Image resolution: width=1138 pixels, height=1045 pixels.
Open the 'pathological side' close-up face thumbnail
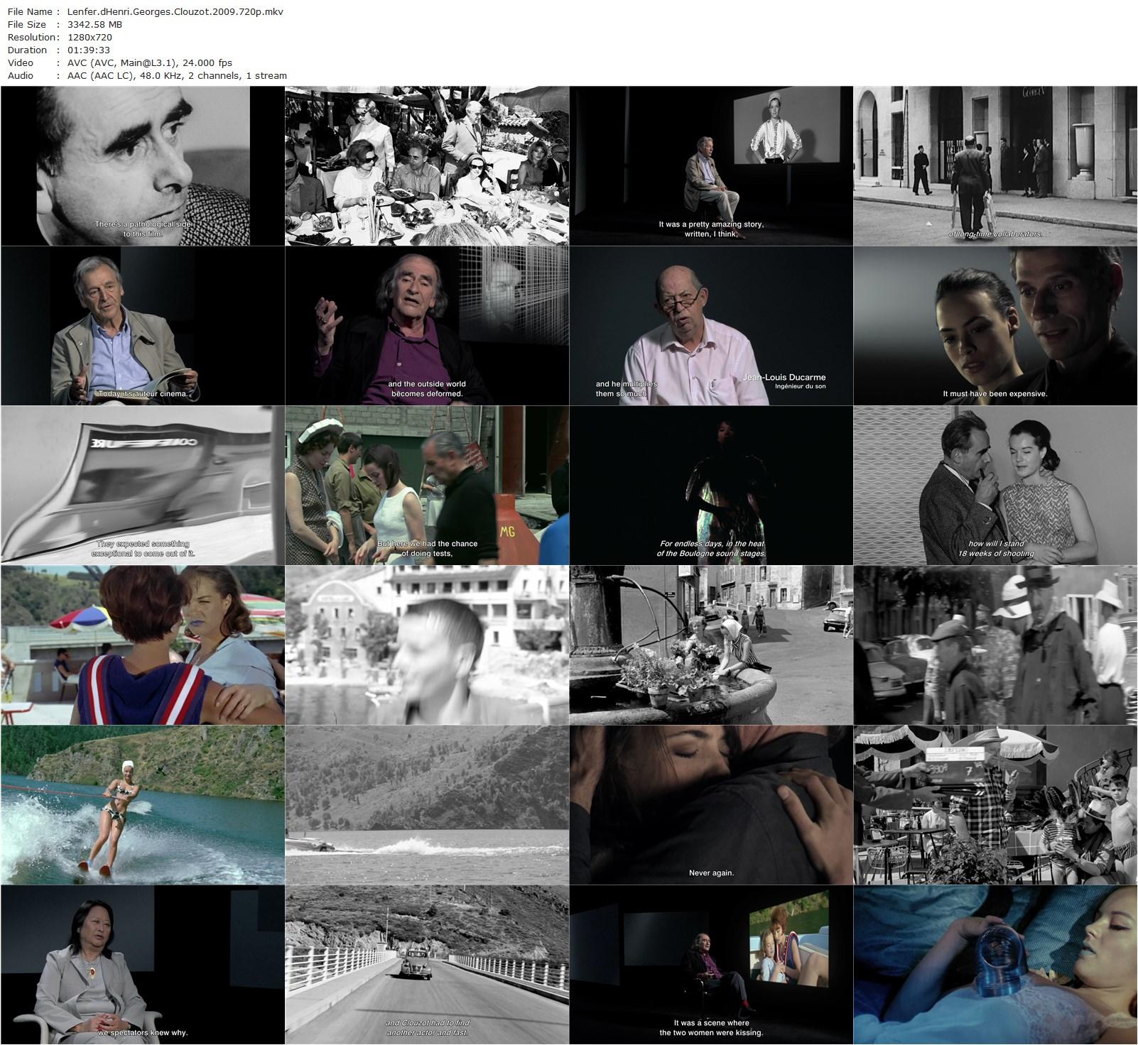[x=142, y=166]
